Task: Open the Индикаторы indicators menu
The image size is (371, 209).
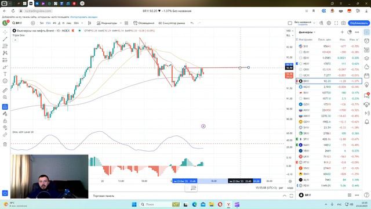Action: 107,23
